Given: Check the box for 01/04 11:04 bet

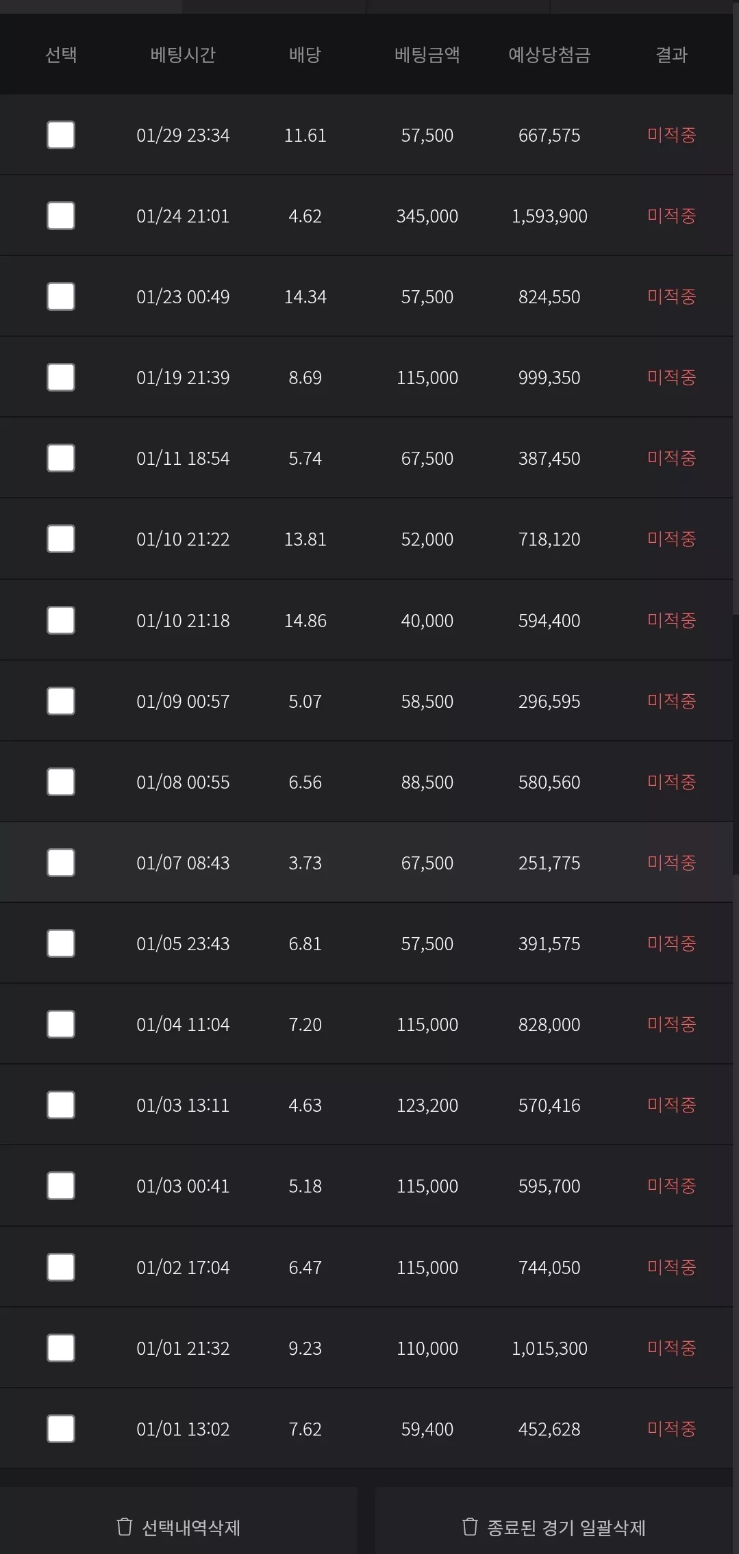Looking at the screenshot, I should (61, 1024).
